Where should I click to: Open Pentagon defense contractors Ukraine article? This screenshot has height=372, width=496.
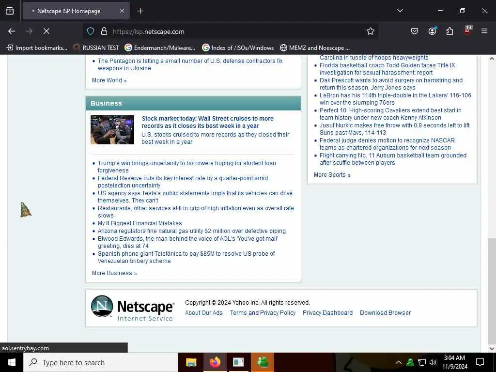tap(190, 64)
